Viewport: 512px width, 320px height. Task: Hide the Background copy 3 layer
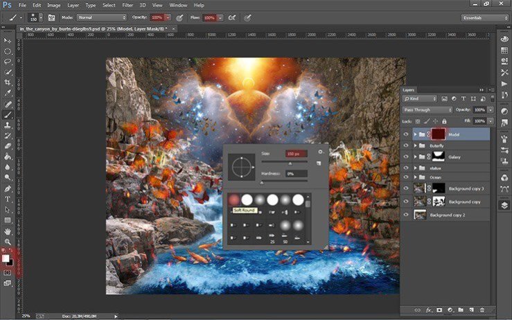coord(406,188)
